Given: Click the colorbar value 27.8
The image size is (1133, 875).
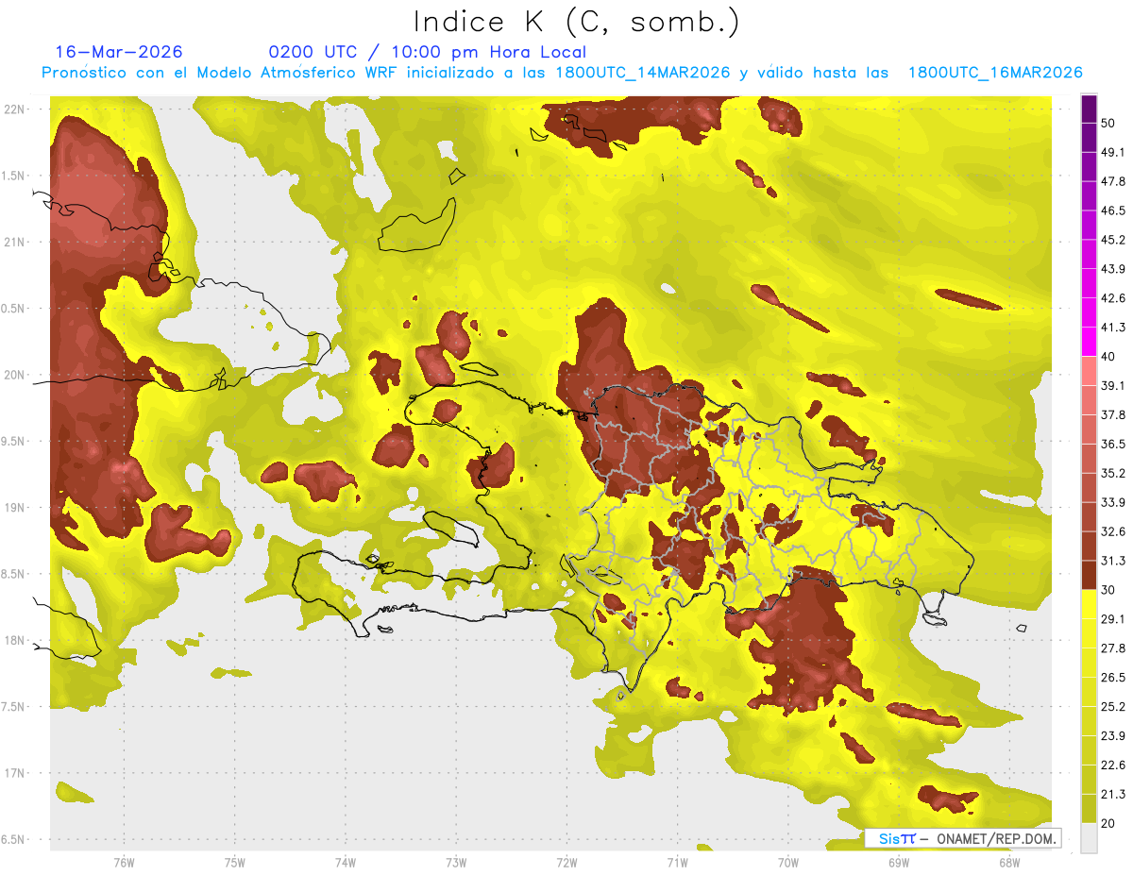Looking at the screenshot, I should point(1113,648).
